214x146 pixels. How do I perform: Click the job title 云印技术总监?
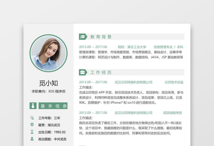tap(174, 82)
